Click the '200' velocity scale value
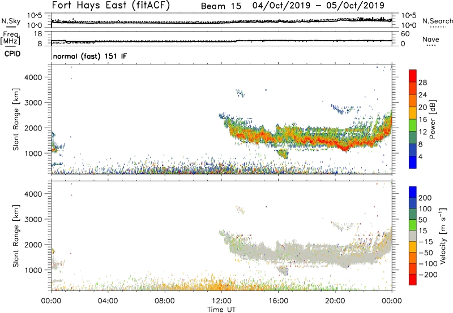This screenshot has height=313, width=453. (425, 198)
